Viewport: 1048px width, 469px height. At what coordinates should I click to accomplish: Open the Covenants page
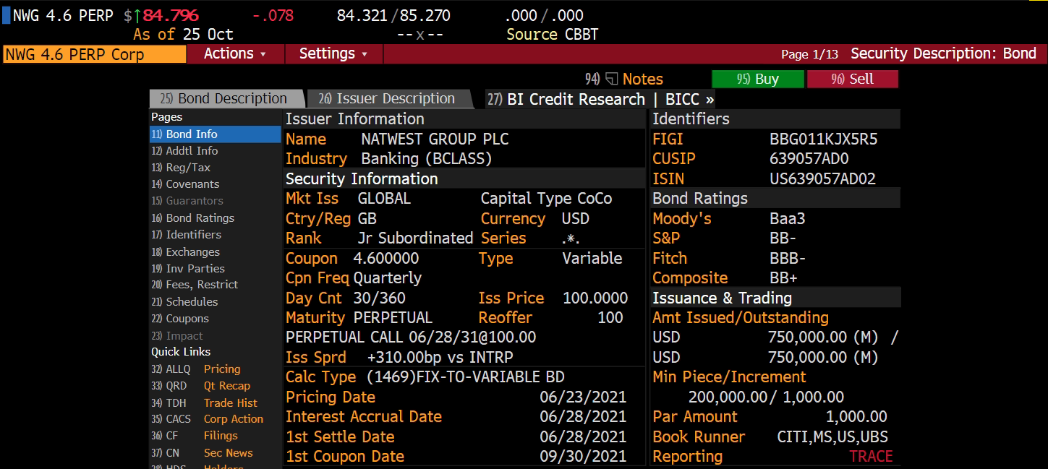(x=185, y=184)
